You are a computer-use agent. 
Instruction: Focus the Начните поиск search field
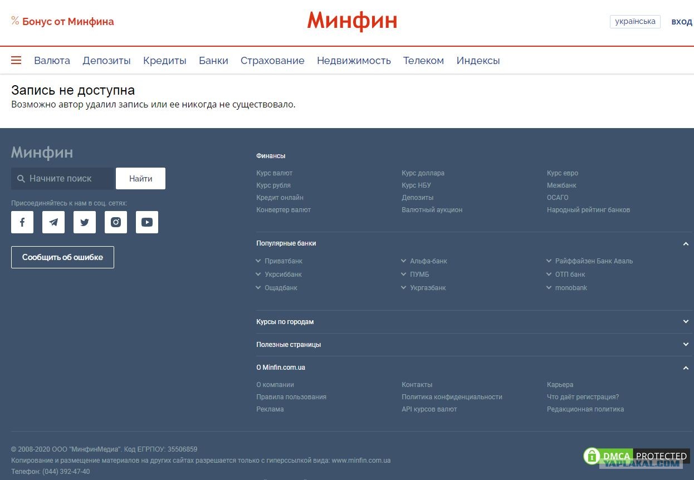62,179
